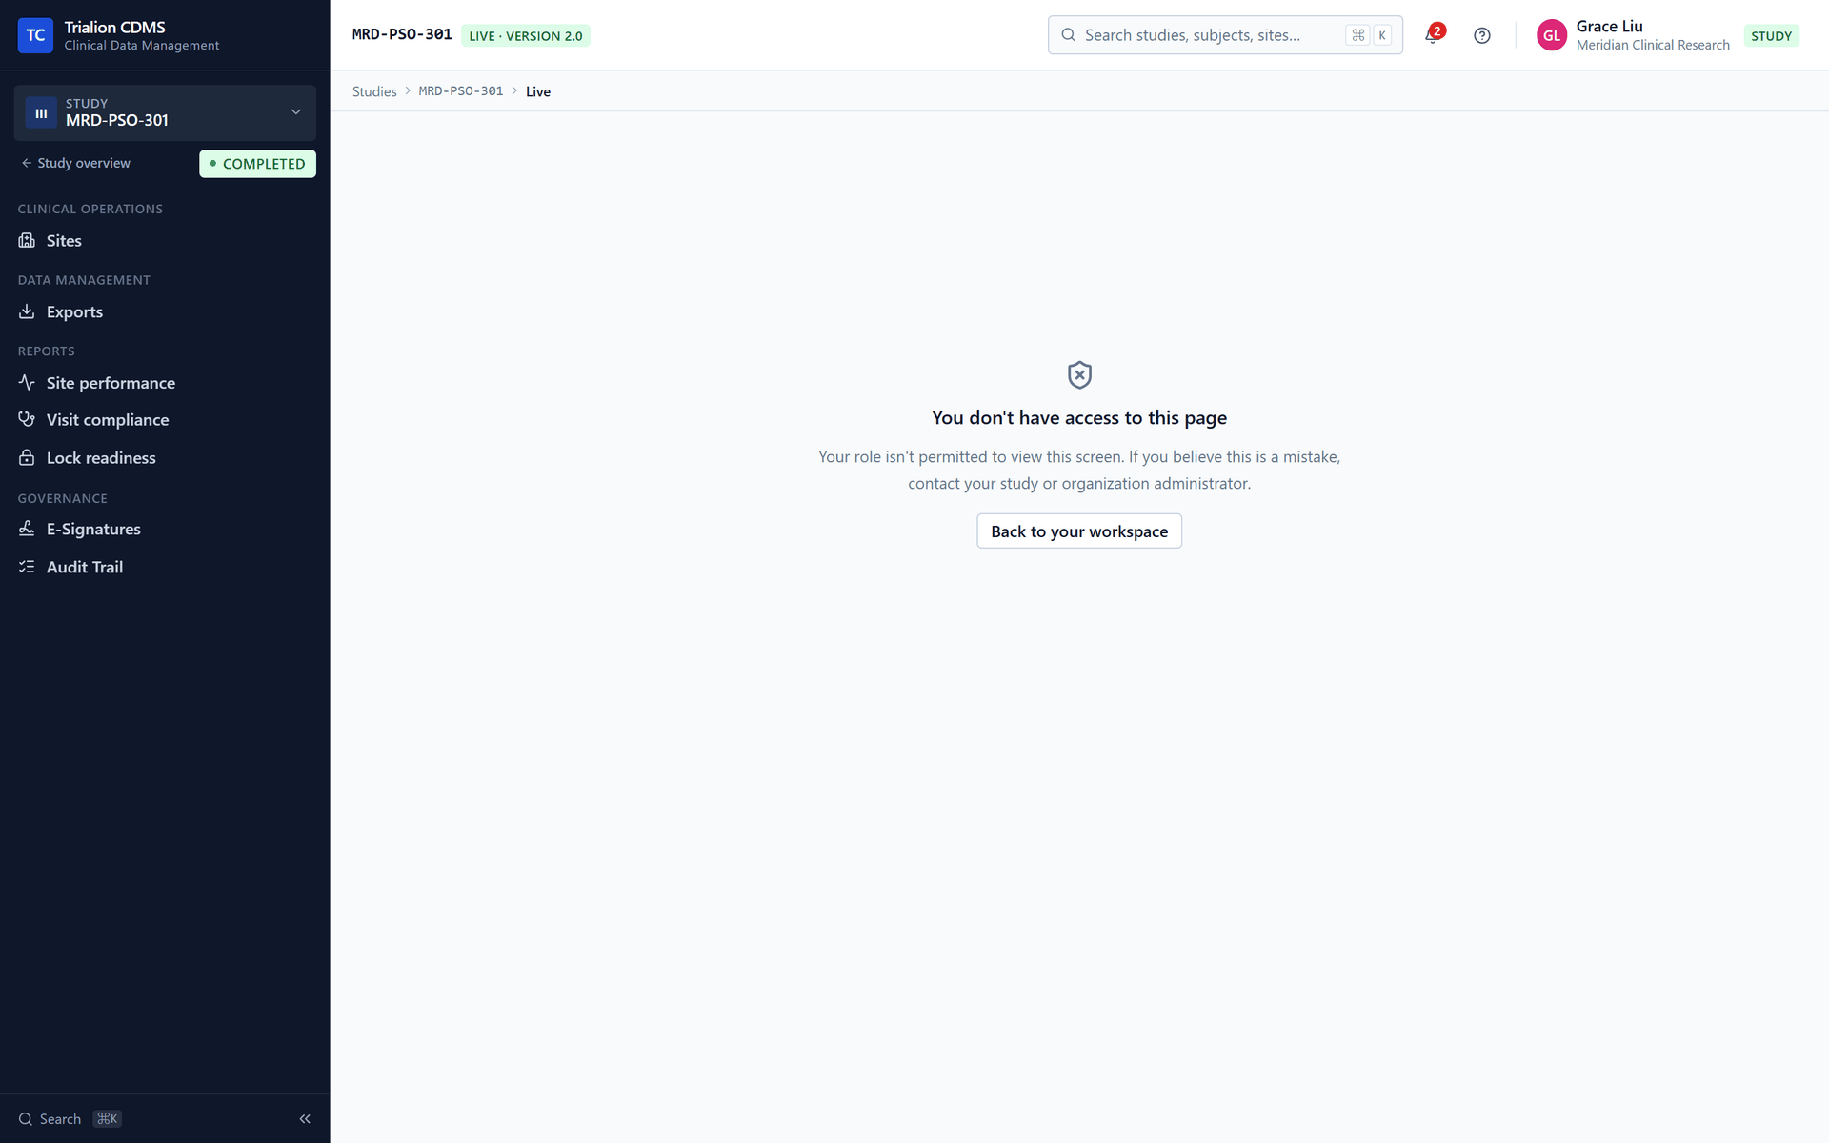The image size is (1829, 1143).
Task: Click the sidebar Search label
Action: [60, 1119]
